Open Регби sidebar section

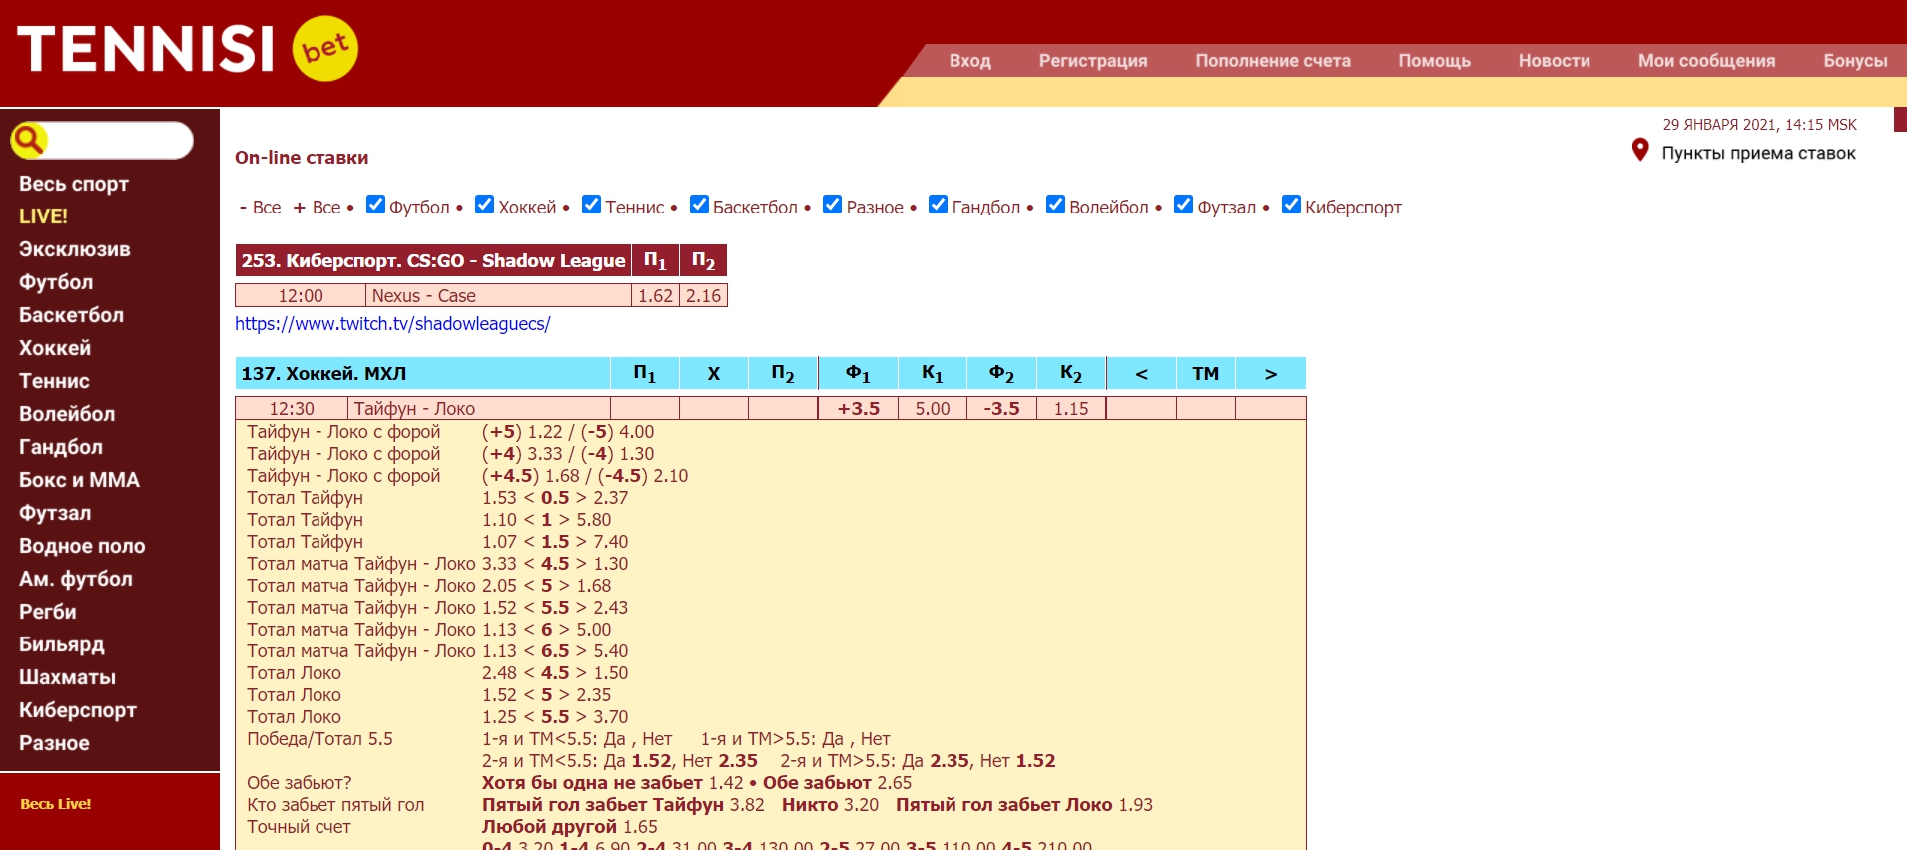(47, 612)
